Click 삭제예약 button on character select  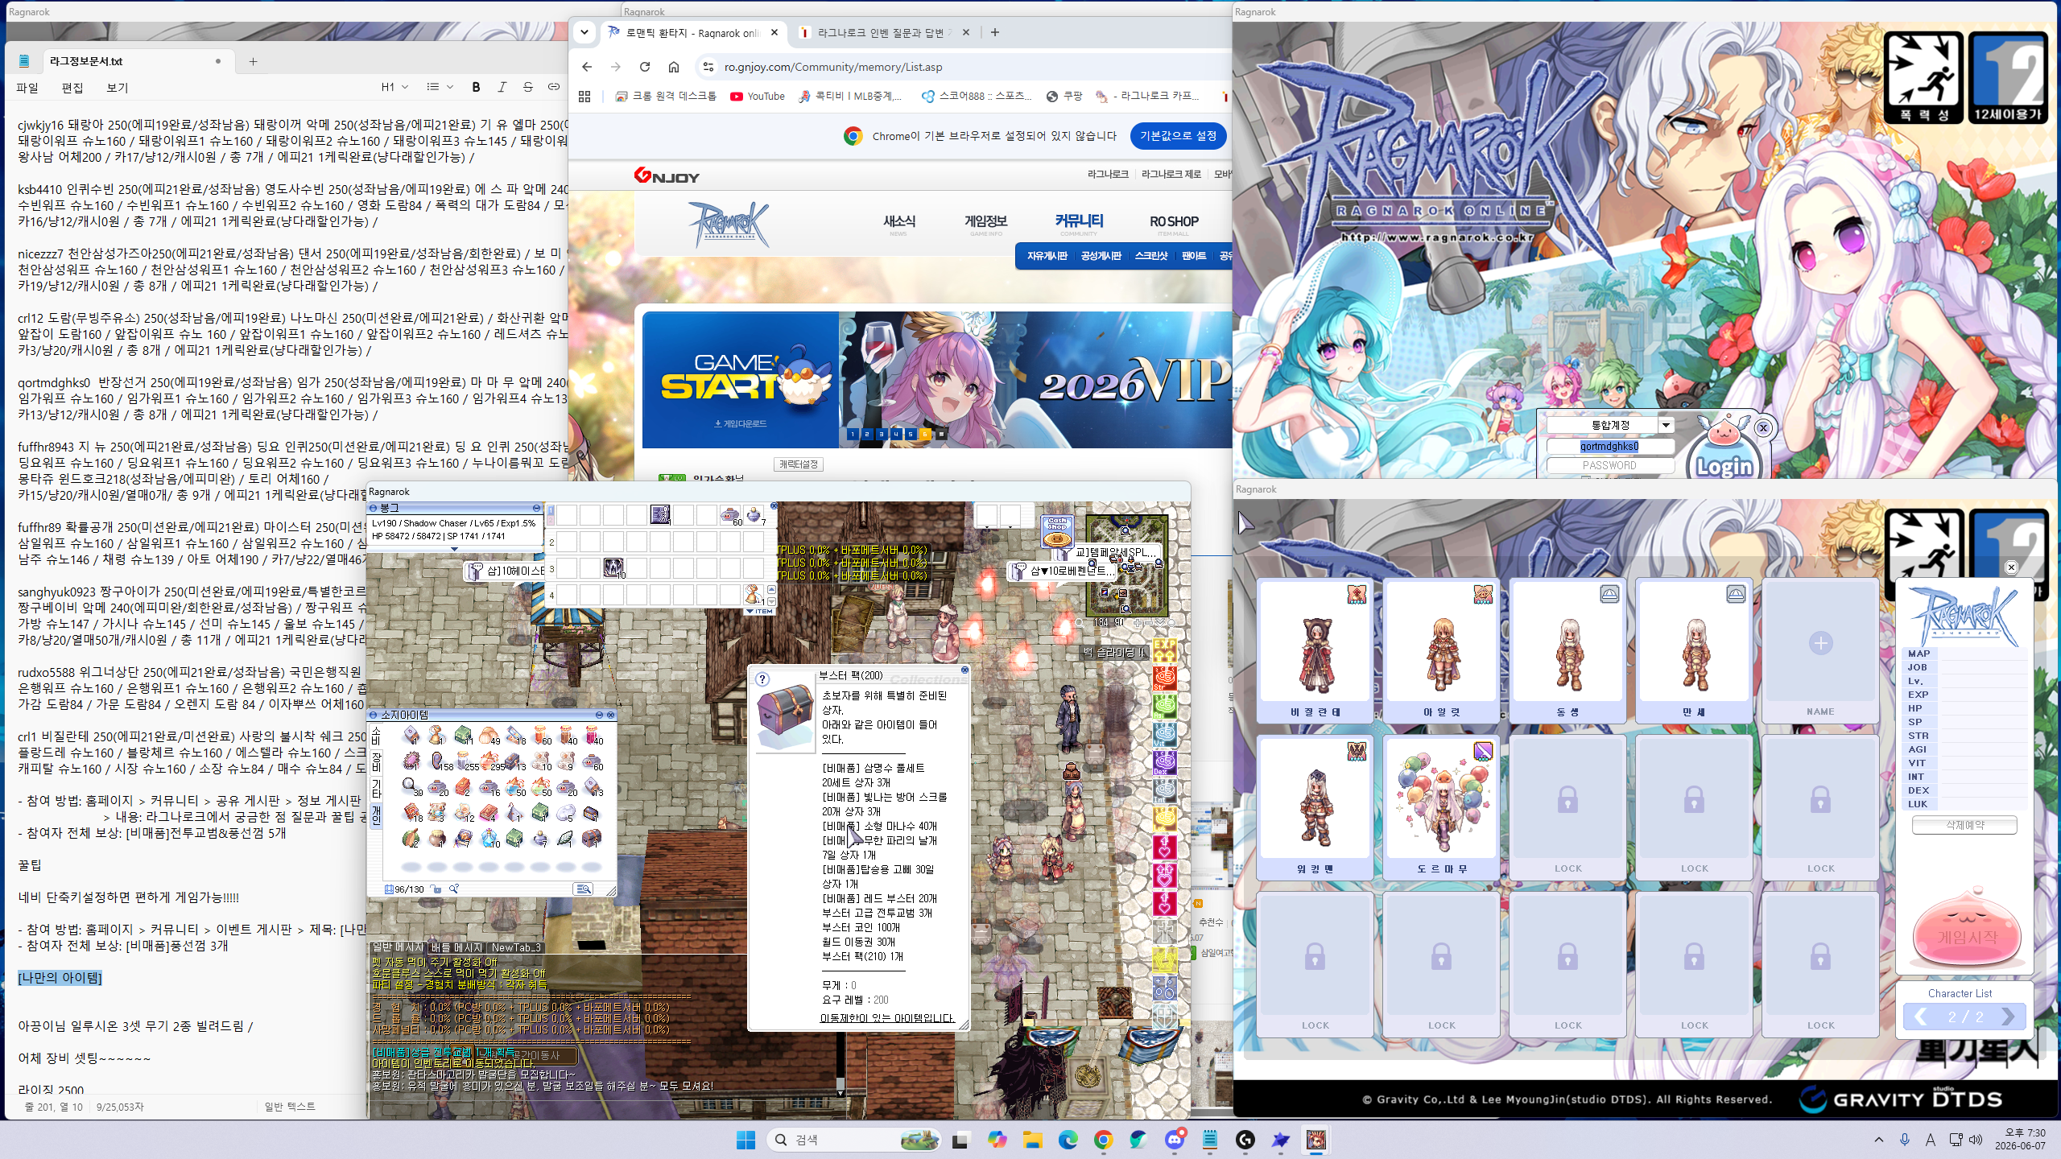[1964, 825]
